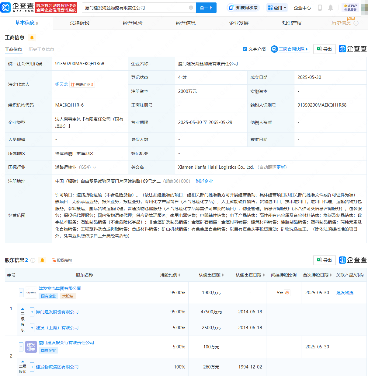Viewport: 368px width, 377px height.
Task: Click the 查一下 search button
Action: 206,8
